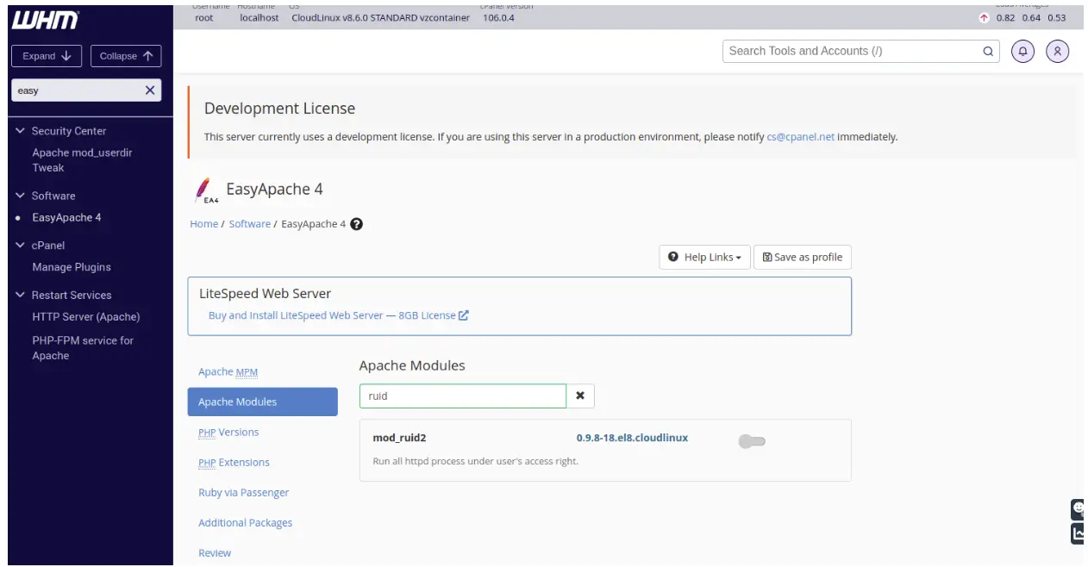1088x567 pixels.
Task: Click the search magnifier icon in top bar
Action: click(x=988, y=51)
